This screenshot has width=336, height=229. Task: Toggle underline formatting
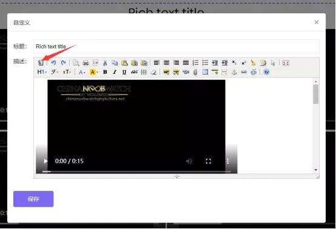124,72
